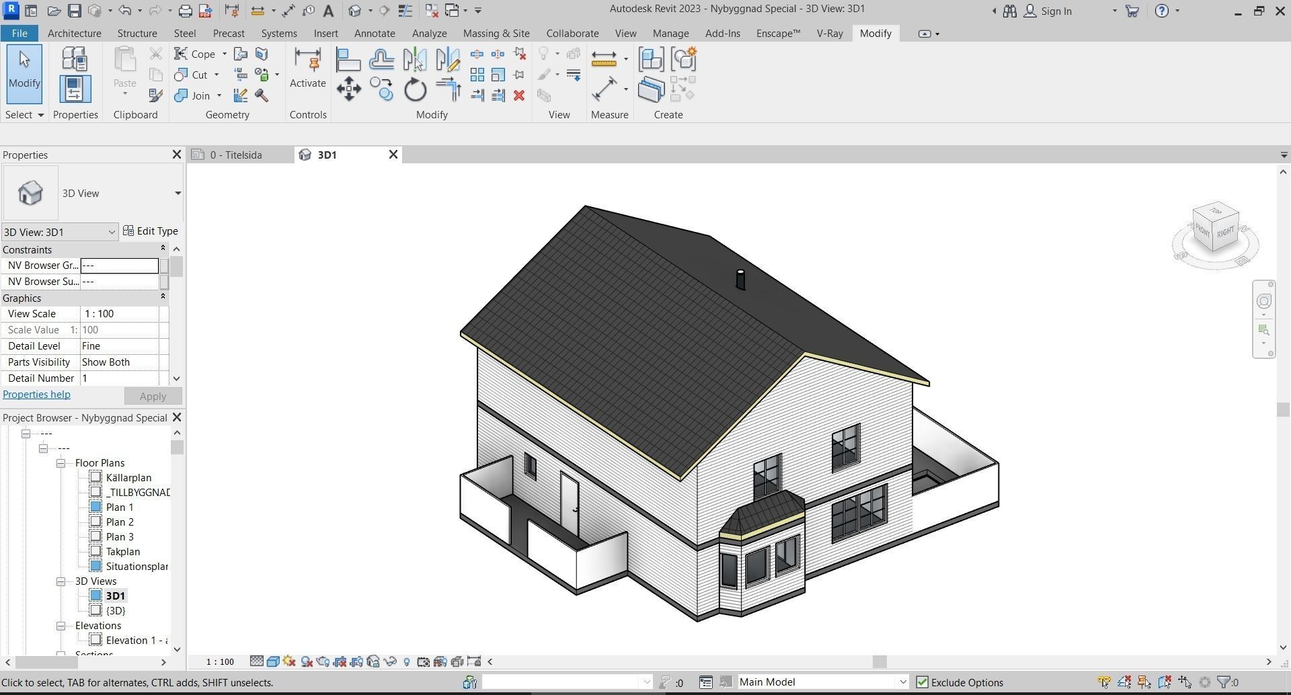Click the Offset tool icon
This screenshot has width=1291, height=695.
click(x=381, y=60)
